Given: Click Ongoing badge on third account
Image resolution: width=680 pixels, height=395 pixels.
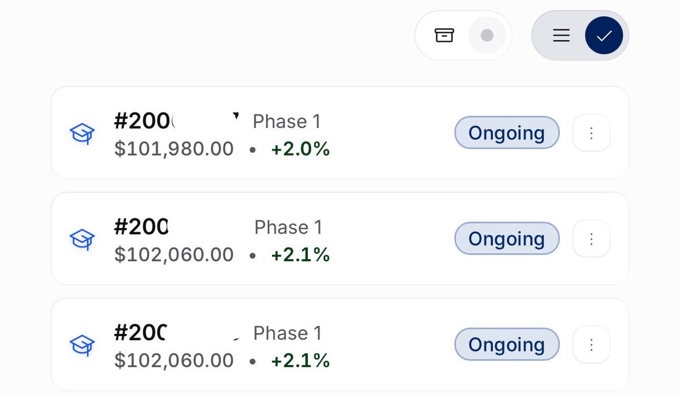Looking at the screenshot, I should 507,345.
